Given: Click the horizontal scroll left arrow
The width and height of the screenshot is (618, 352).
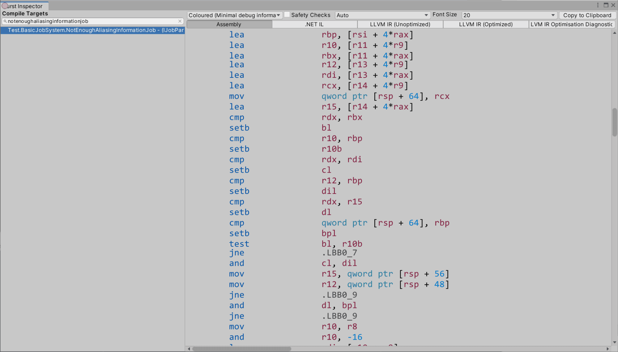Looking at the screenshot, I should tap(189, 349).
